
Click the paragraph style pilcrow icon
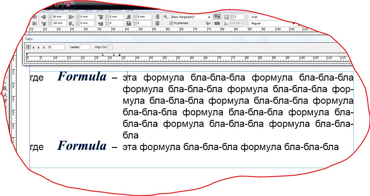coord(166,17)
